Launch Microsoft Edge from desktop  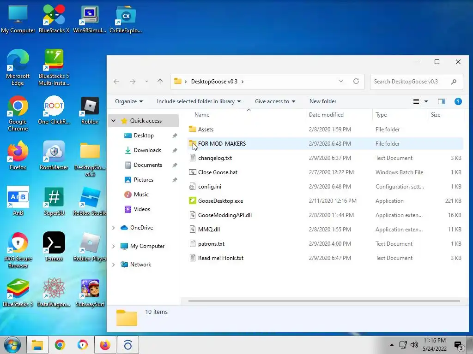(18, 67)
